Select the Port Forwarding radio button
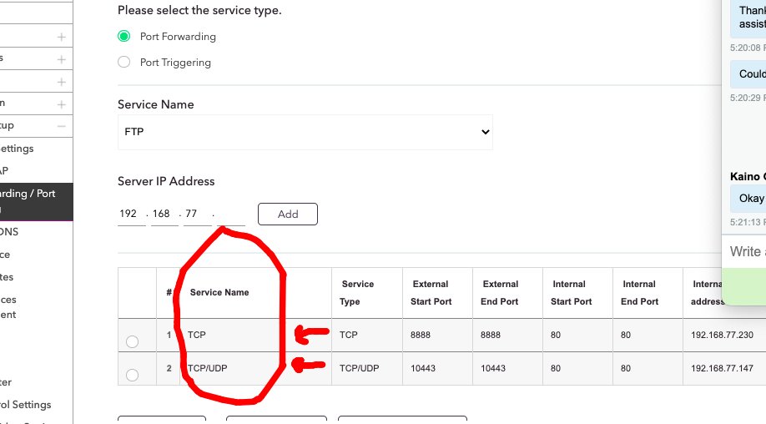Screen dimensions: 766x424 (x=124, y=36)
